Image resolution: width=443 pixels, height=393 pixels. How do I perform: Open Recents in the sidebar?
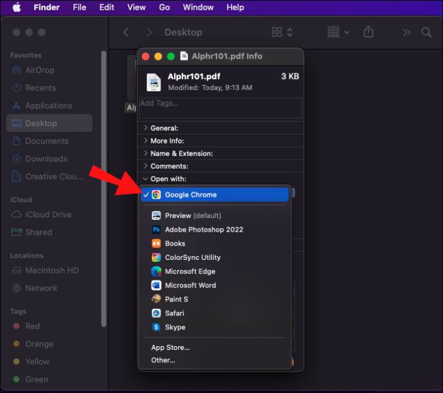click(49, 87)
